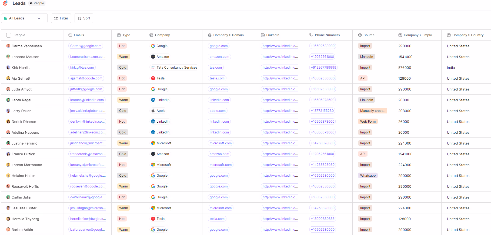Click the Tata Consultancy Services logo icon
Viewport: 491px width, 235px height.
pos(153,68)
